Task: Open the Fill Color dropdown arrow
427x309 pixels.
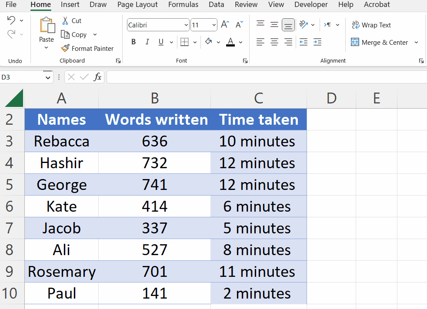Action: (218, 42)
